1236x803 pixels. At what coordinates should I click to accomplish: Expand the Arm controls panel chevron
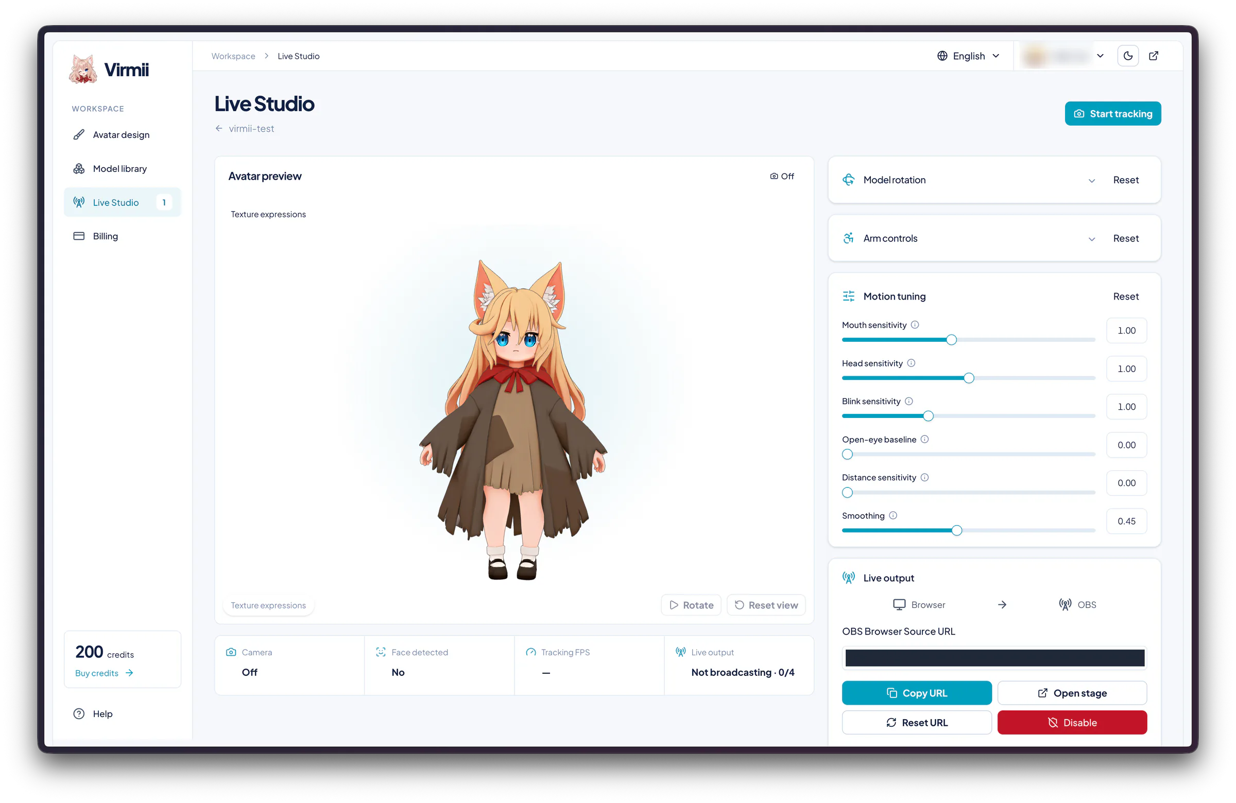click(x=1092, y=239)
